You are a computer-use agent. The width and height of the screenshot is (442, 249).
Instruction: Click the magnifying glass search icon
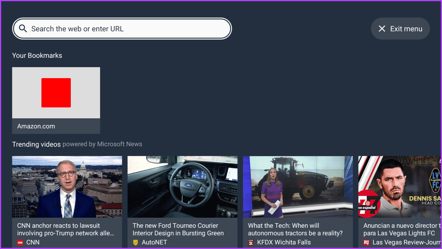click(x=23, y=28)
